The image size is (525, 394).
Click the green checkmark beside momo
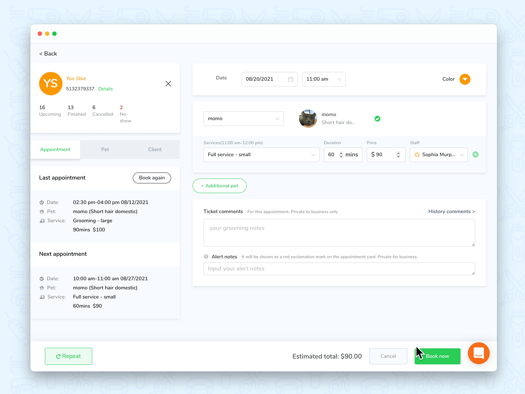coord(377,119)
